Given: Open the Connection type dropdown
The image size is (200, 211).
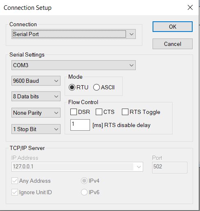Looking at the screenshot, I should click(x=74, y=34).
